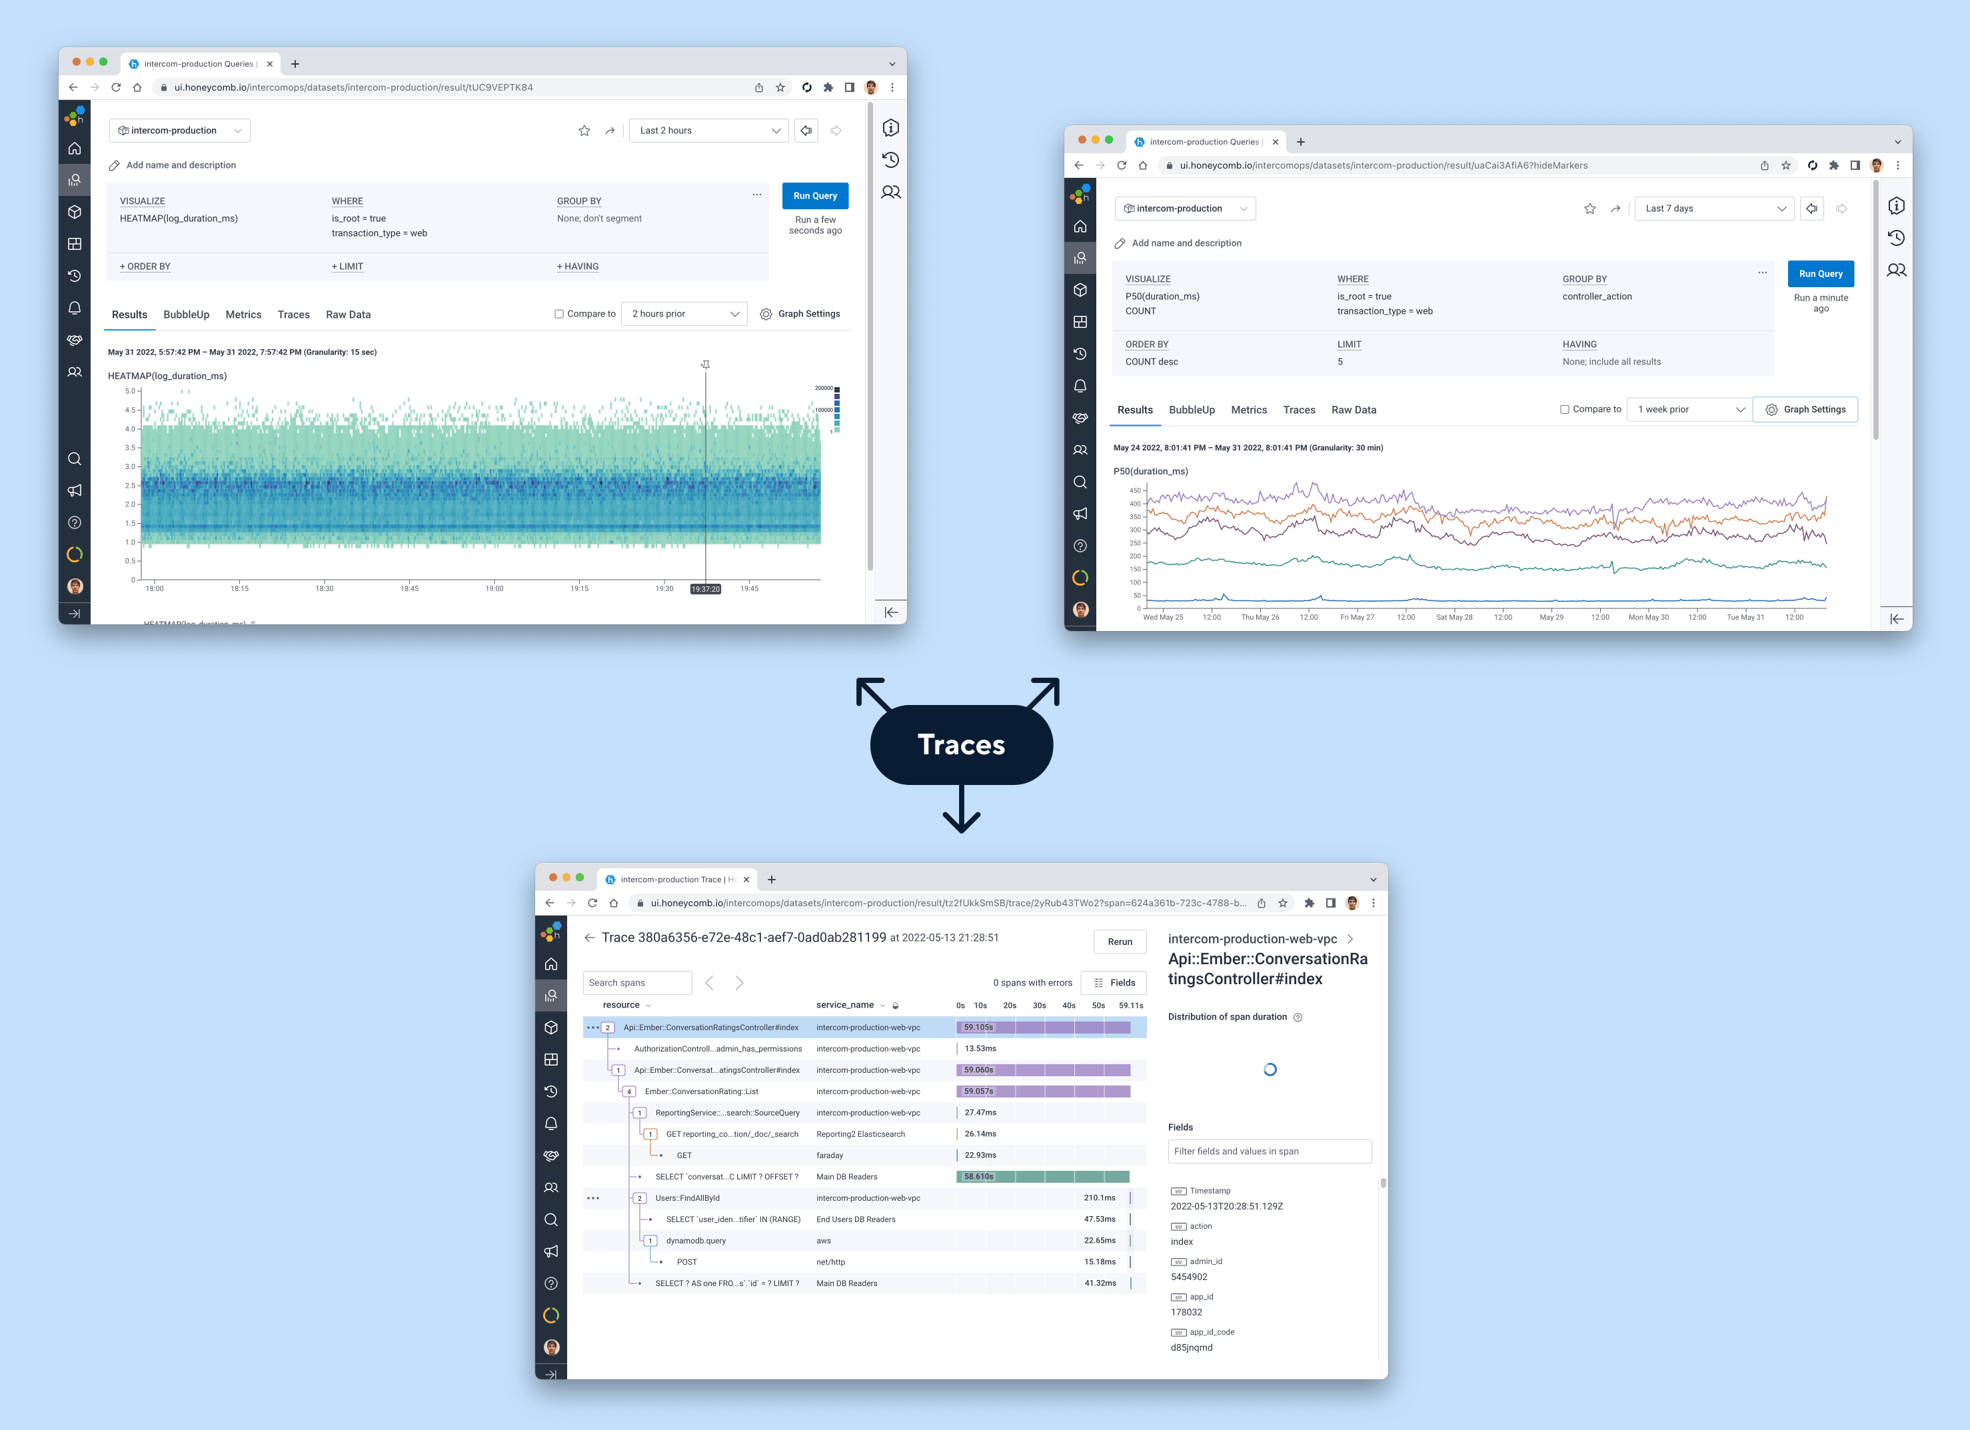Screen dimensions: 1970x1430
Task: Click the query history icon beside the heatmap window
Action: pyautogui.click(x=890, y=160)
